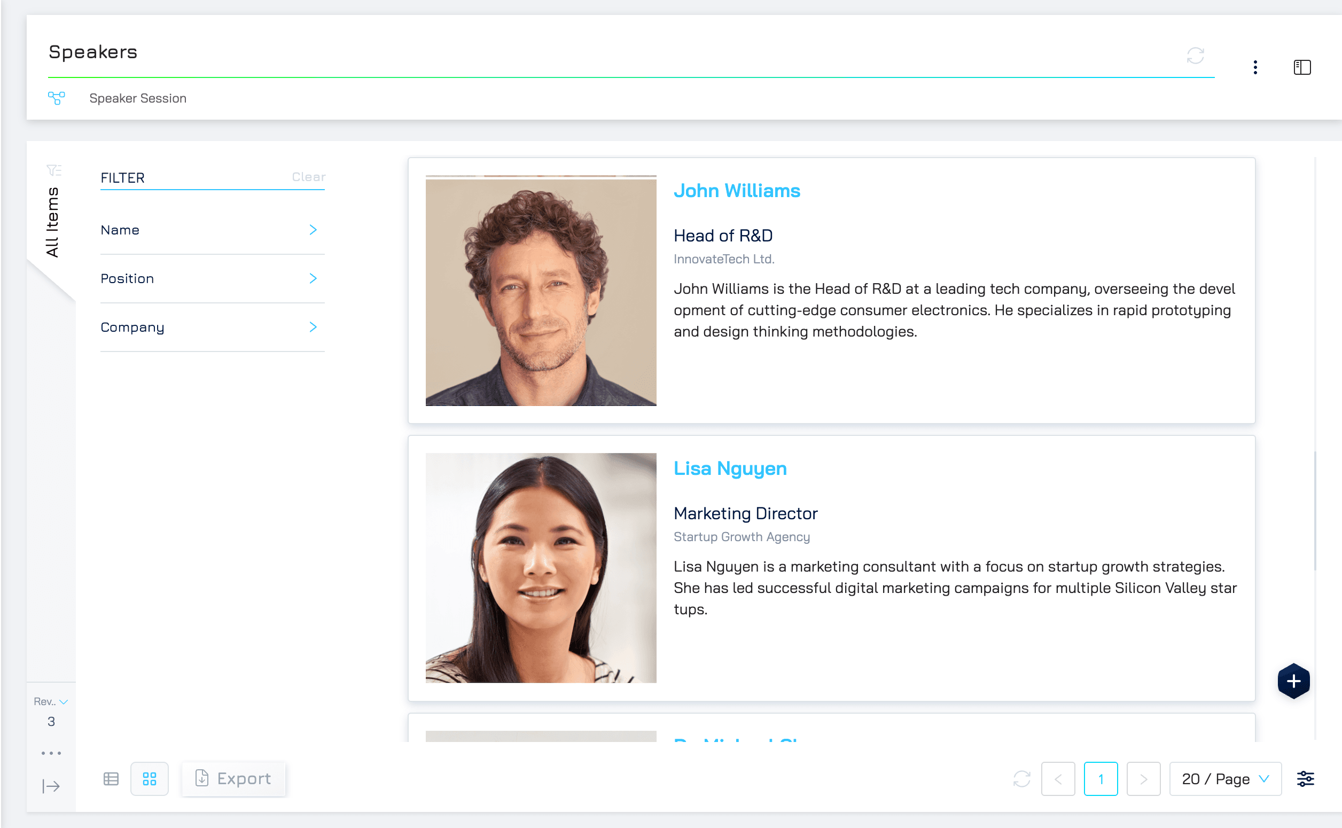Open the 20 / Page size dropdown
Image resolution: width=1342 pixels, height=828 pixels.
pos(1226,779)
